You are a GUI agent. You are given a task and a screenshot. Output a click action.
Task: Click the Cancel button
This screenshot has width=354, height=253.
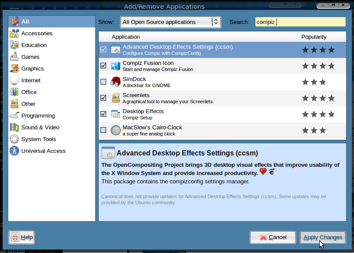[273, 237]
